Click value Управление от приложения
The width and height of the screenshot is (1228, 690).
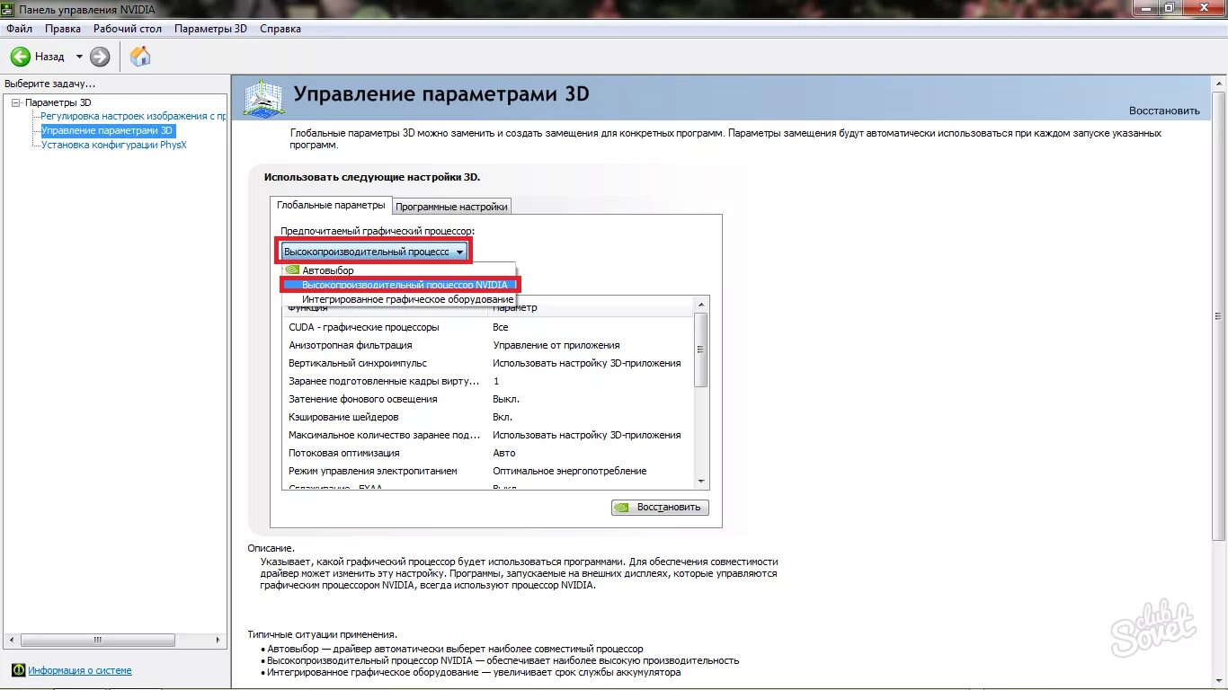556,345
